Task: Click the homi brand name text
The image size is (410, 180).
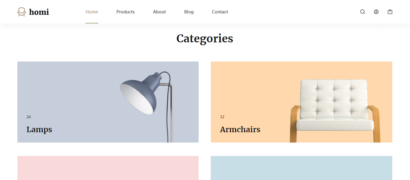Action: [39, 12]
